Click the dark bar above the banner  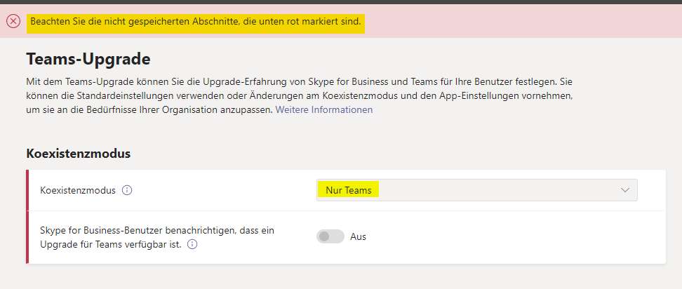click(341, 1)
